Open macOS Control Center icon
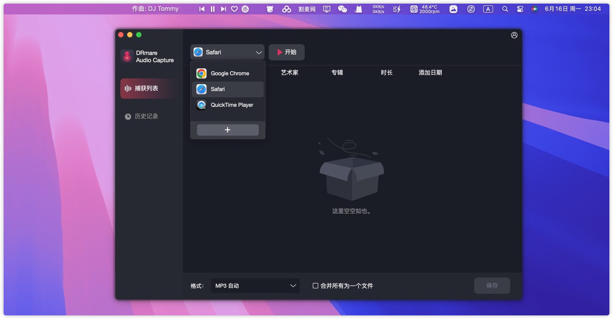The width and height of the screenshot is (613, 319). click(x=520, y=9)
